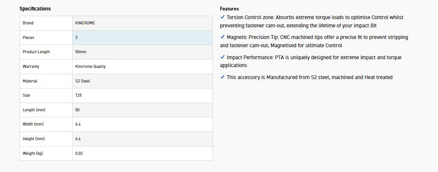Click the highlighted Pieces value 3
Viewport: 438px width, 172px height.
(x=77, y=37)
